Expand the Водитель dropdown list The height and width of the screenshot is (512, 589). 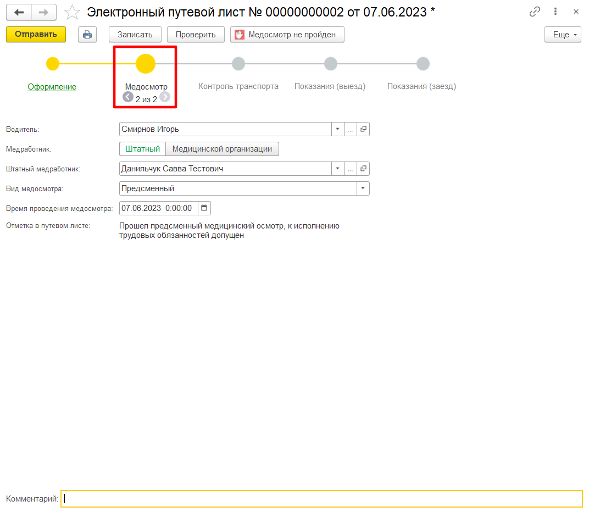click(338, 129)
